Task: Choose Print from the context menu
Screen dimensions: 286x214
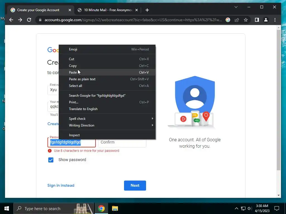Action: tap(107, 102)
